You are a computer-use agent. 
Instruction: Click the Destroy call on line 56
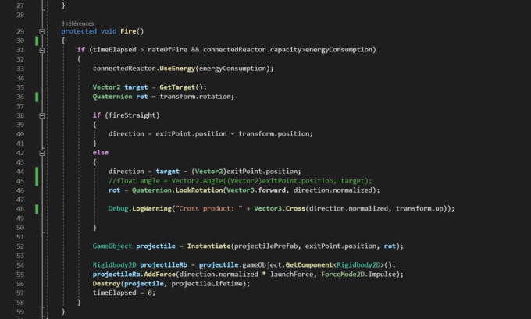tap(106, 283)
